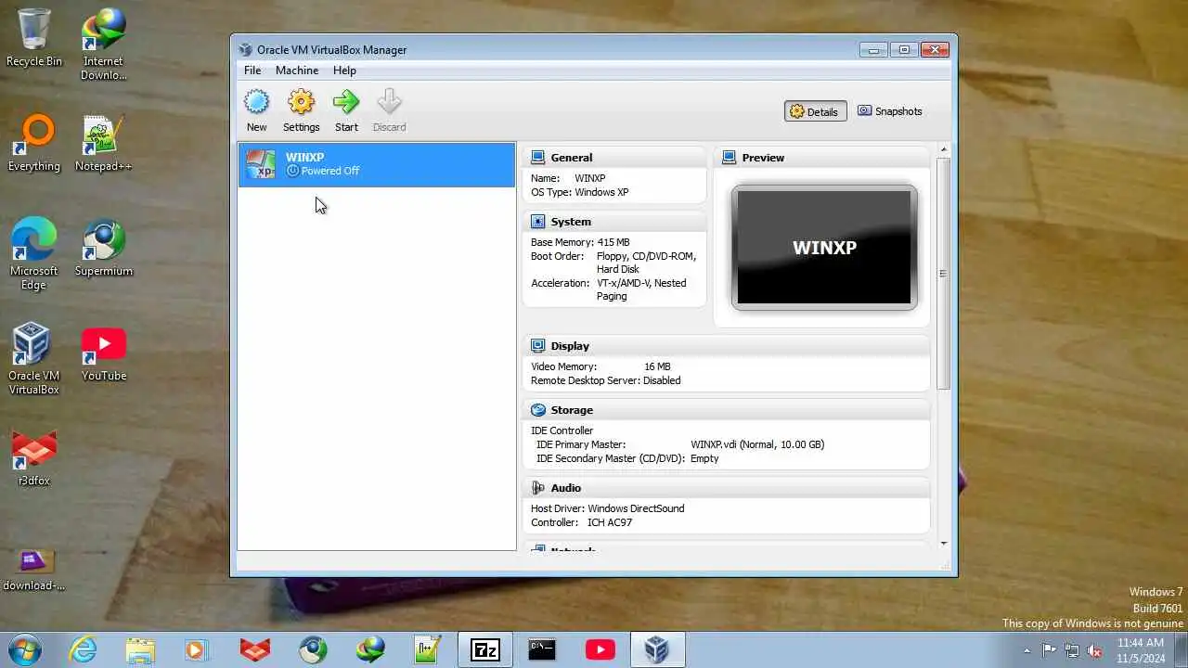Click the 'Base Memory: 415 MB' text
The image size is (1188, 668).
point(580,242)
